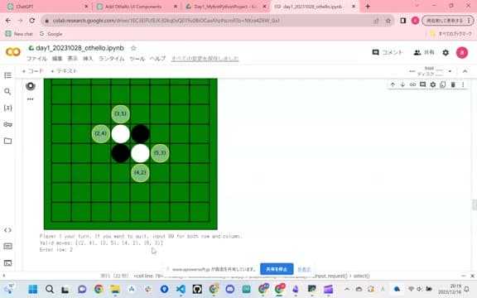
Task: Open the all changes saved status link
Action: [x=205, y=59]
